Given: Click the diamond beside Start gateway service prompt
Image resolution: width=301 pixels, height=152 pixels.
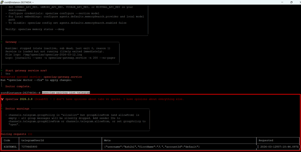Looking at the screenshot, I should click(x=2, y=70).
